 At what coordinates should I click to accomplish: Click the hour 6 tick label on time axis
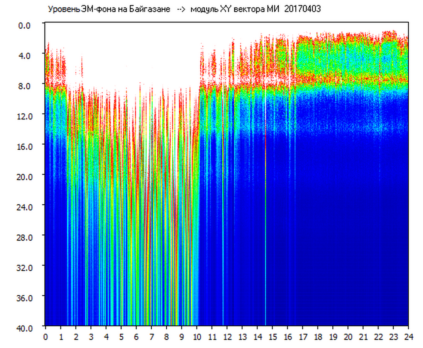coord(136,337)
